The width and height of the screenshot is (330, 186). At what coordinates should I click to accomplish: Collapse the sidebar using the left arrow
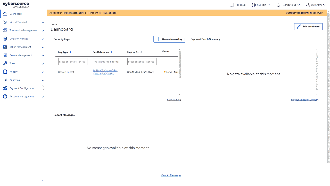tap(43, 181)
